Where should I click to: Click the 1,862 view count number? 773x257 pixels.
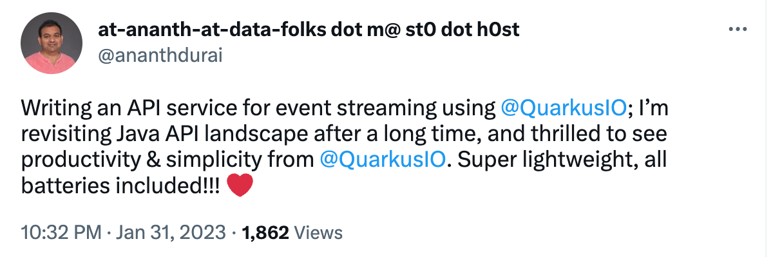(x=264, y=233)
